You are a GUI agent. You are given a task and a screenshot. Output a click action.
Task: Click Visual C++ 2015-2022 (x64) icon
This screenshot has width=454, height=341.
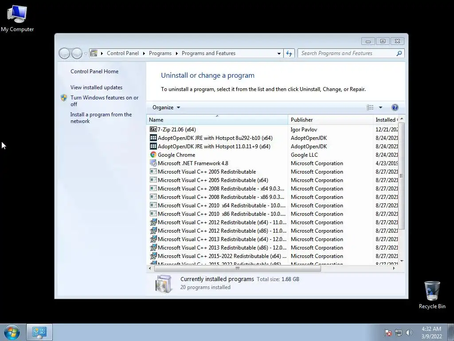click(x=153, y=256)
